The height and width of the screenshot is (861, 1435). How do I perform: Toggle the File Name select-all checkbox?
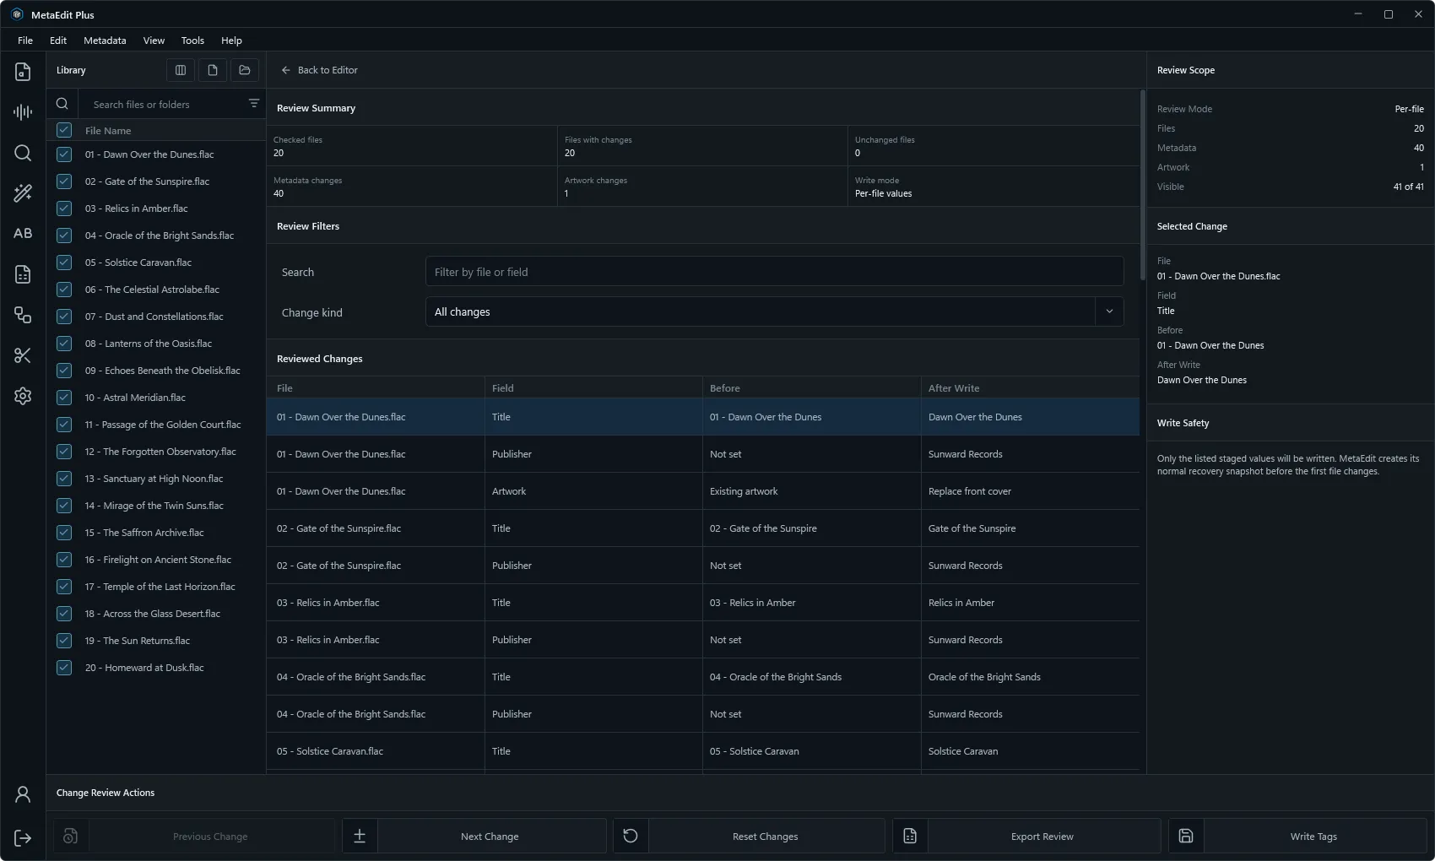click(64, 130)
